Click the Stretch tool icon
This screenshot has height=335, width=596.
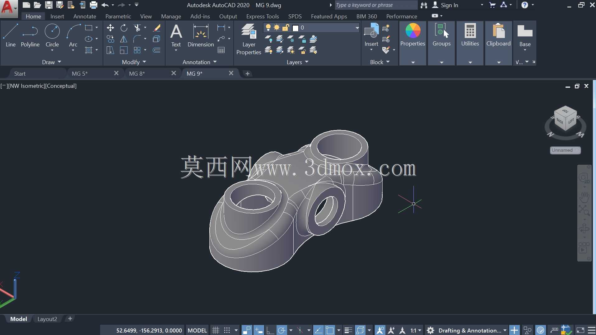tap(110, 50)
